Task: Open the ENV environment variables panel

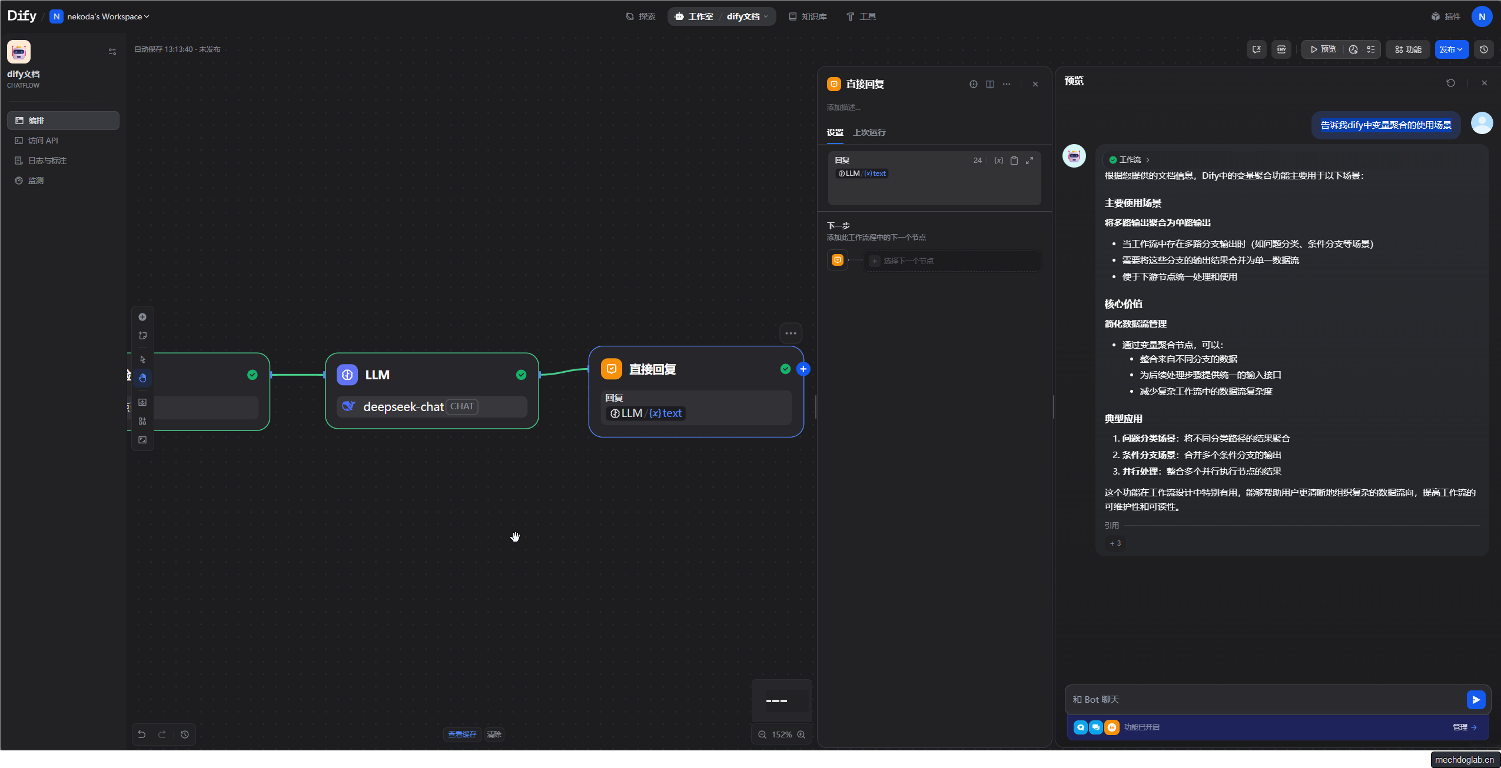Action: pyautogui.click(x=1281, y=49)
